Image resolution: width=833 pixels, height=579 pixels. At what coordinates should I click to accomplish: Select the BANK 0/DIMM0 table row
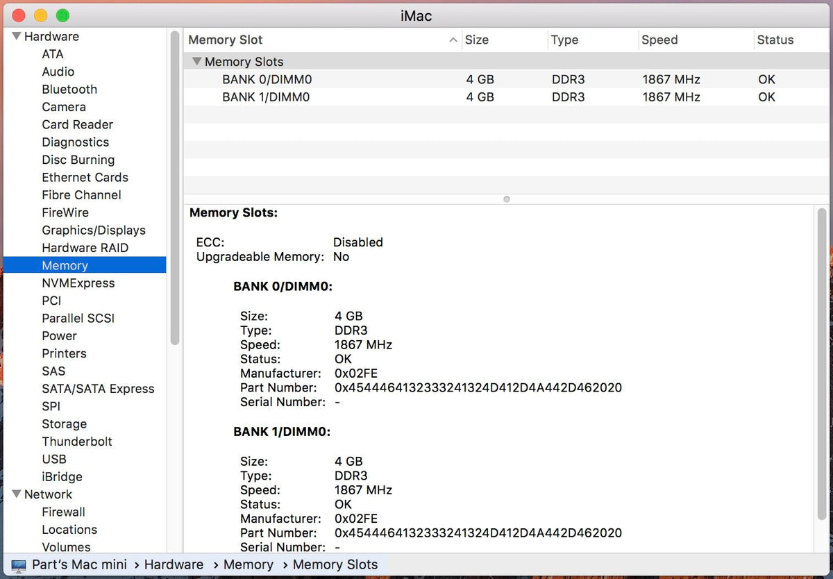[x=505, y=80]
